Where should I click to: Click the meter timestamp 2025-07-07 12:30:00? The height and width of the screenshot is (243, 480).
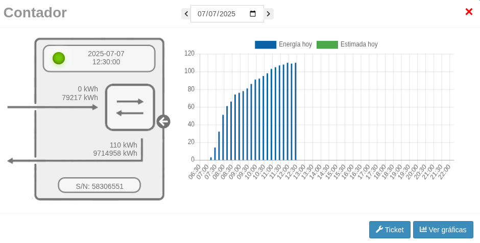[x=106, y=58]
